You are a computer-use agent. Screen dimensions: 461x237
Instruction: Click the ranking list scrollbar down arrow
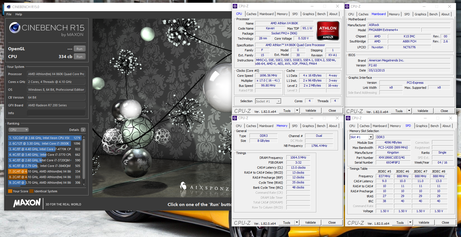[84, 184]
